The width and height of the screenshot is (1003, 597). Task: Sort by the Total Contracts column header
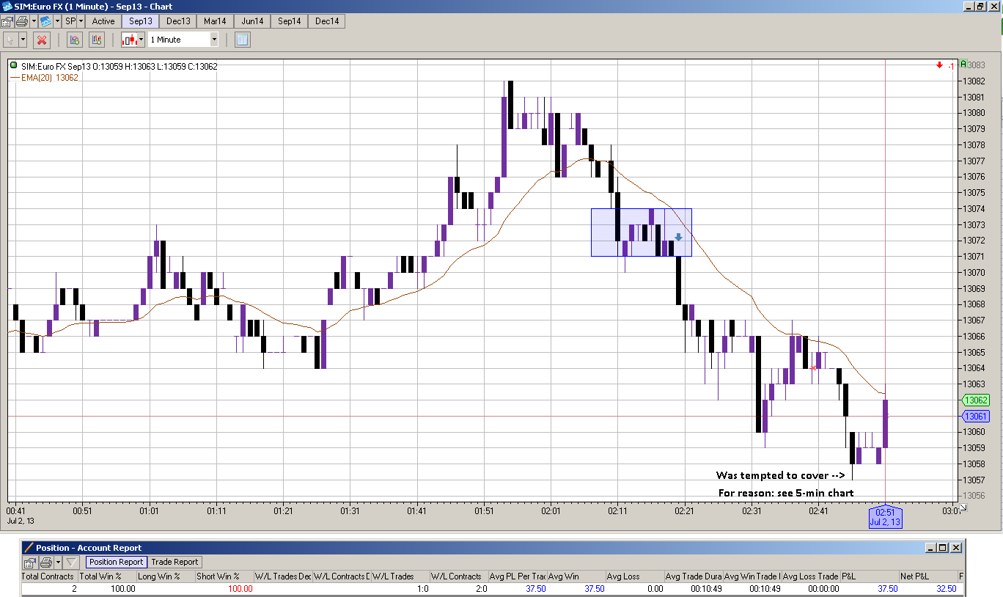point(48,576)
